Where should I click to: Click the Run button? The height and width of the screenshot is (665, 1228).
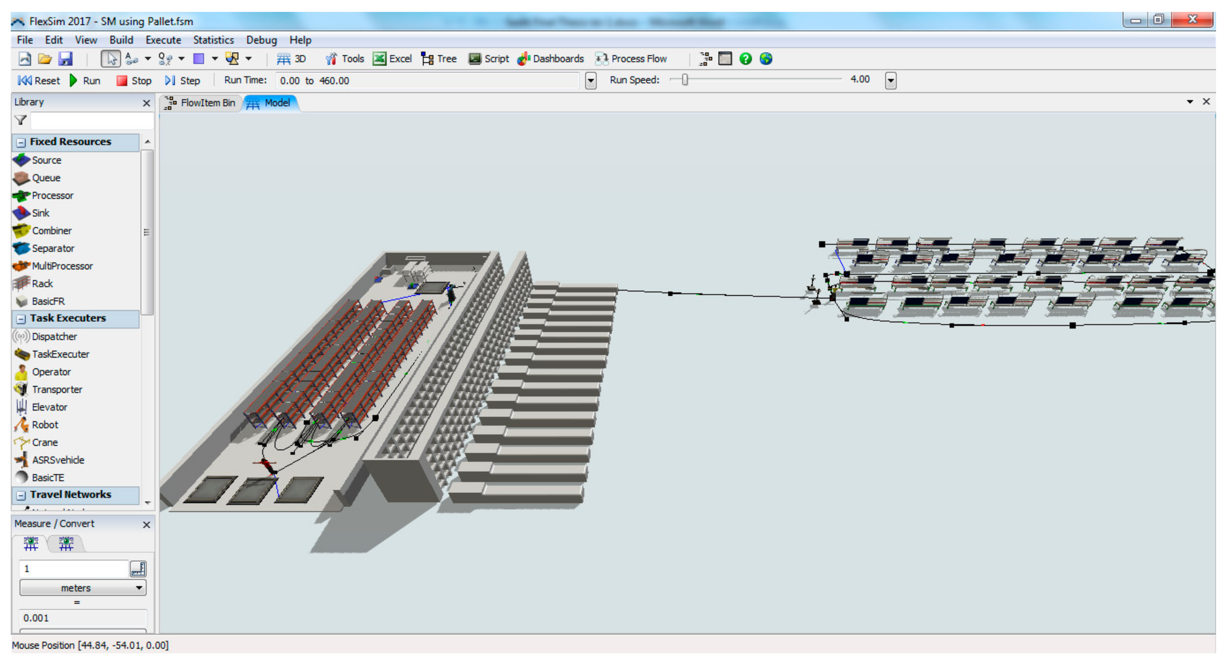point(85,81)
